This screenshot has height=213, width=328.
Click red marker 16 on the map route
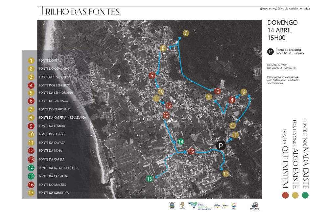click(191, 151)
